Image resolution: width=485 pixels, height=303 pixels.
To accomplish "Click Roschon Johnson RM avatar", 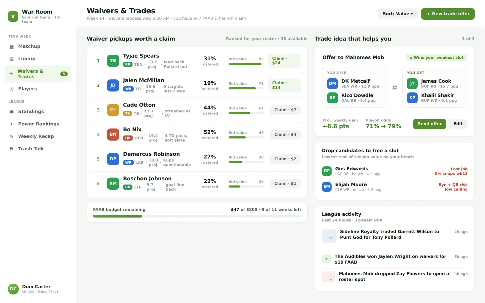I will pyautogui.click(x=113, y=183).
